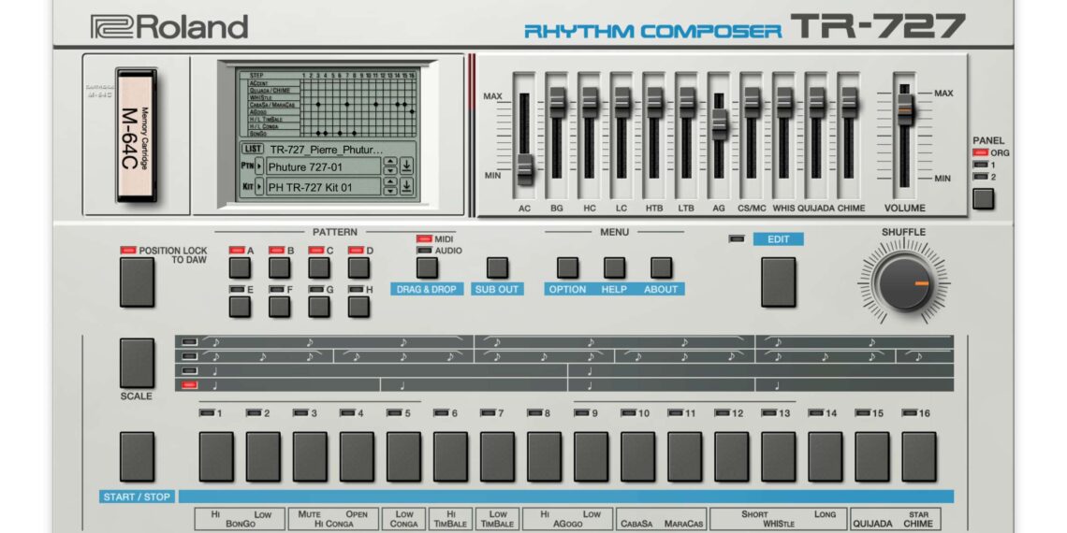Open the Phuture 727-01 pattern name field
Screen dimensions: 1067x533
(323, 166)
